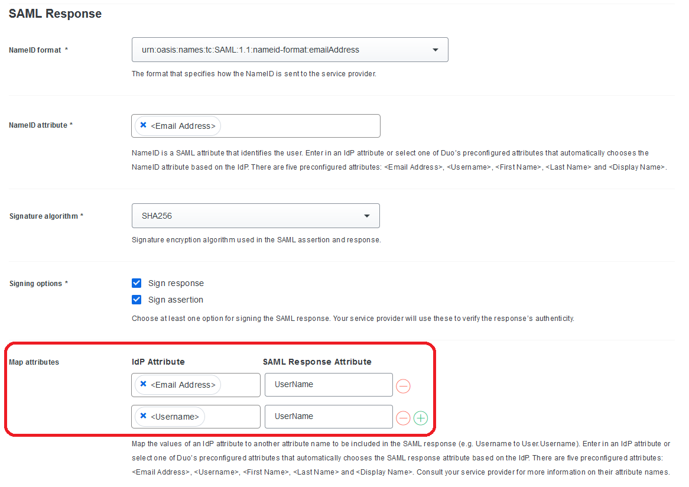Select the Username chip in Map attributes
Screen dimensions: 689x487
(x=175, y=417)
